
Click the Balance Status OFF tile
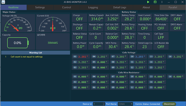[x=79, y=36]
